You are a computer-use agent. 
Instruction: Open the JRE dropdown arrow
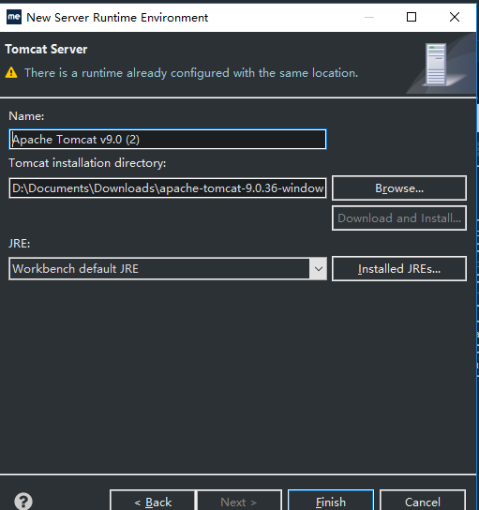(319, 269)
